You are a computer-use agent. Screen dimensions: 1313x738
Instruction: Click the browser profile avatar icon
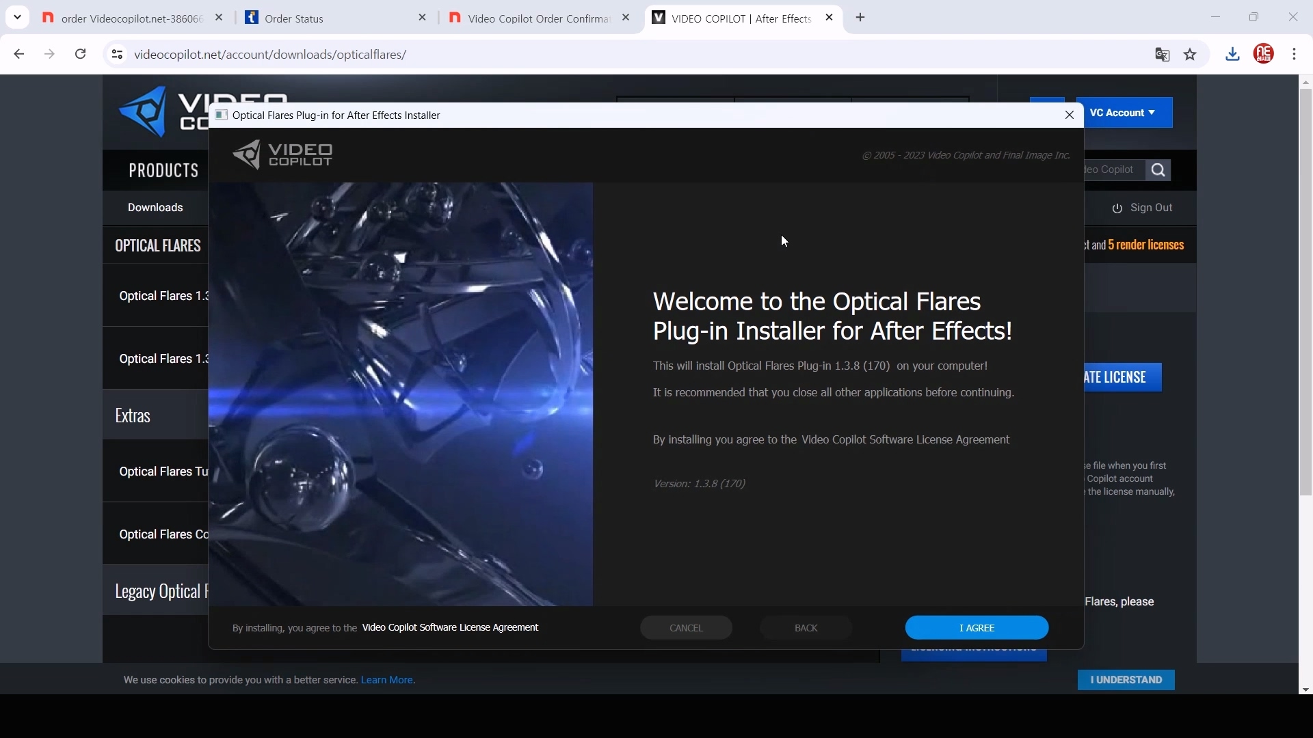tap(1264, 54)
